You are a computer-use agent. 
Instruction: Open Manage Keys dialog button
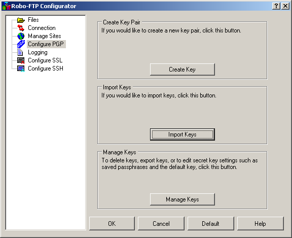click(x=182, y=199)
